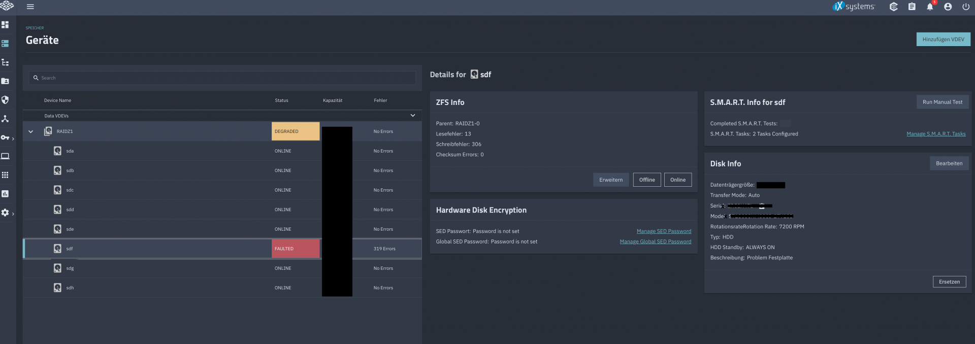Select the sda disk row
975x344 pixels.
222,151
